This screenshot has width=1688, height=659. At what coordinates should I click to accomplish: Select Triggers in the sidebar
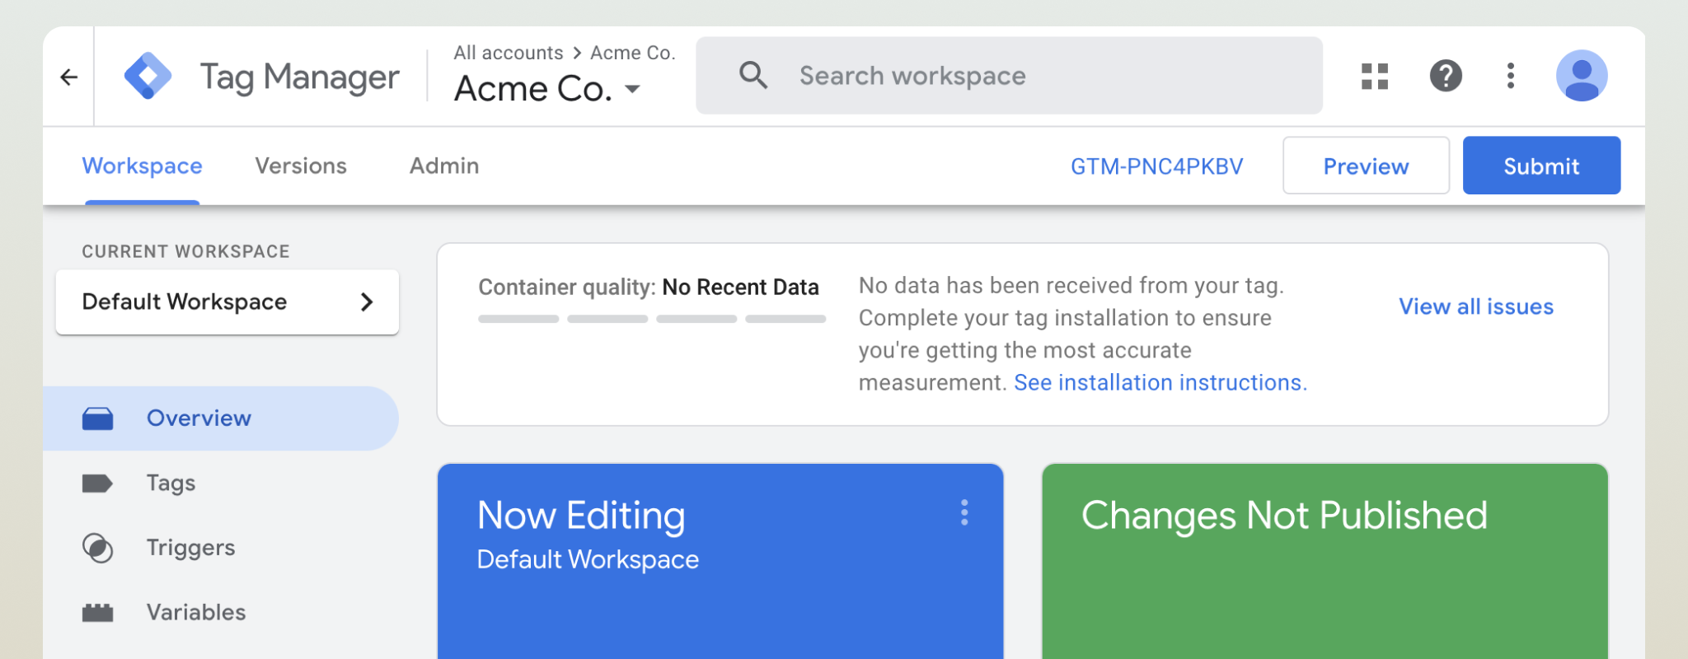[x=221, y=548]
